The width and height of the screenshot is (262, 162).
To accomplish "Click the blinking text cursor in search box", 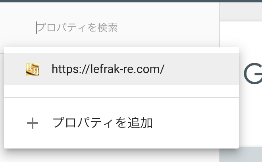I will click(36, 28).
